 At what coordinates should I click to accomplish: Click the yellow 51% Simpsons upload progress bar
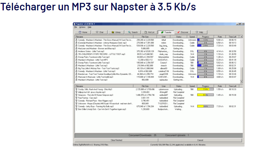tap(205, 95)
